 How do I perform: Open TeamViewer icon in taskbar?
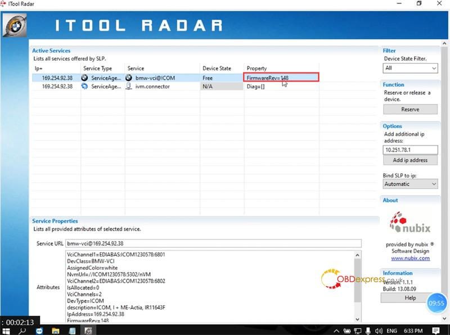[x=39, y=331]
